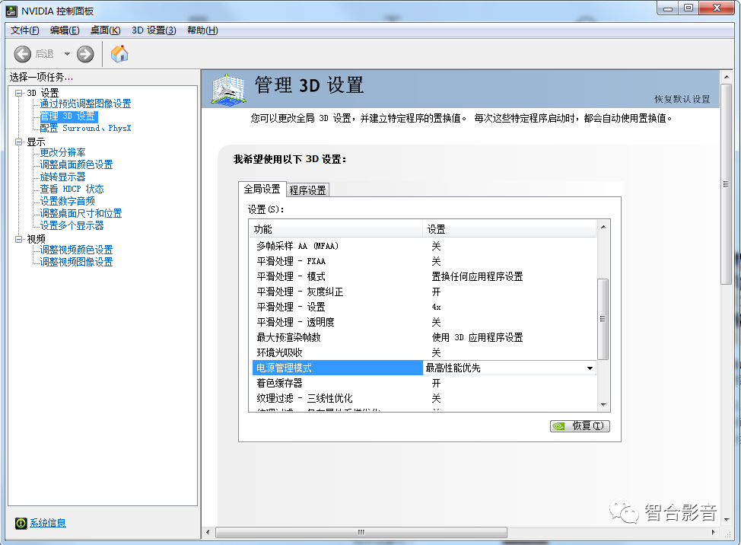741x545 pixels.
Task: Open 旋转显示器 in the task tree
Action: pyautogui.click(x=62, y=177)
